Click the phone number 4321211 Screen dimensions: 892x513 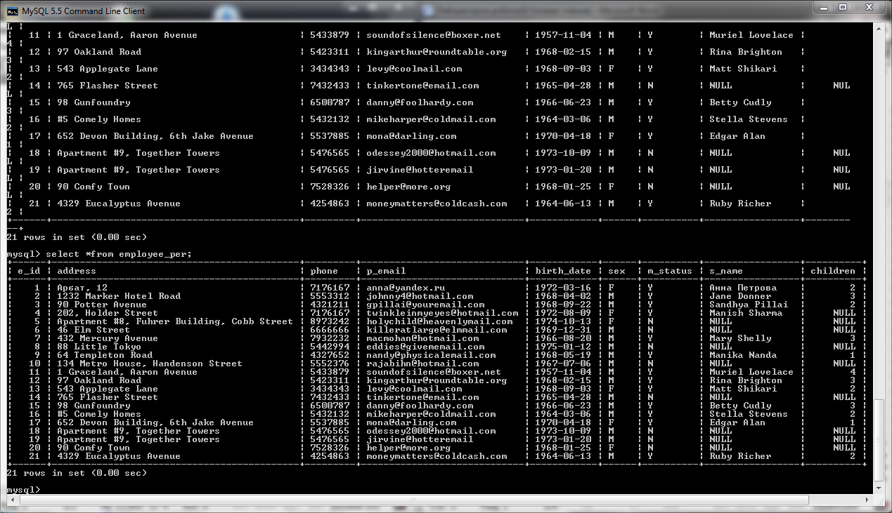coord(330,305)
